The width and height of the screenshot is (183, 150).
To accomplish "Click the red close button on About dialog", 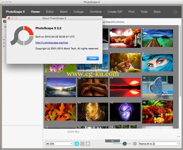I will pos(9,18).
